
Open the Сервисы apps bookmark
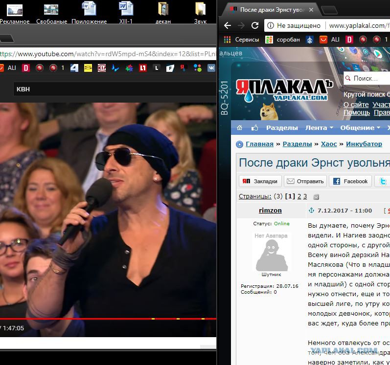[x=241, y=40]
